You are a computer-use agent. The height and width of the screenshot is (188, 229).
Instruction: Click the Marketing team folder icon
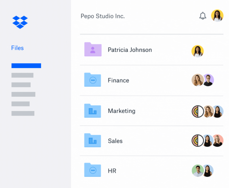(93, 111)
